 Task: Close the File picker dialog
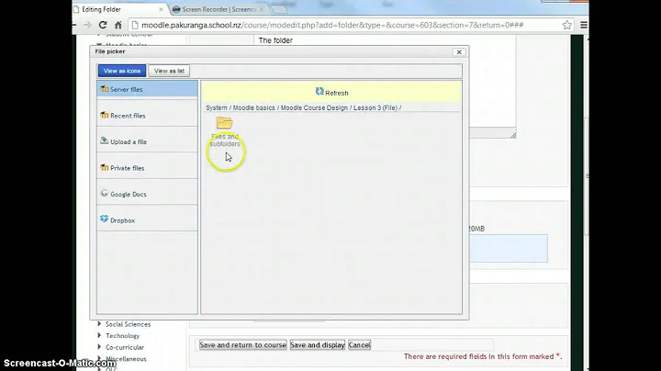(459, 51)
